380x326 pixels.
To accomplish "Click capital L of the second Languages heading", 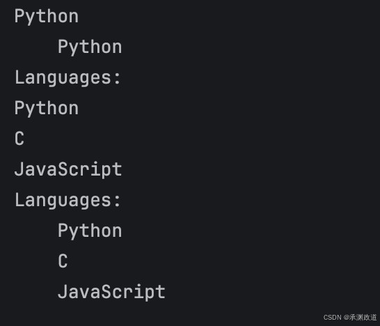I will pyautogui.click(x=19, y=200).
